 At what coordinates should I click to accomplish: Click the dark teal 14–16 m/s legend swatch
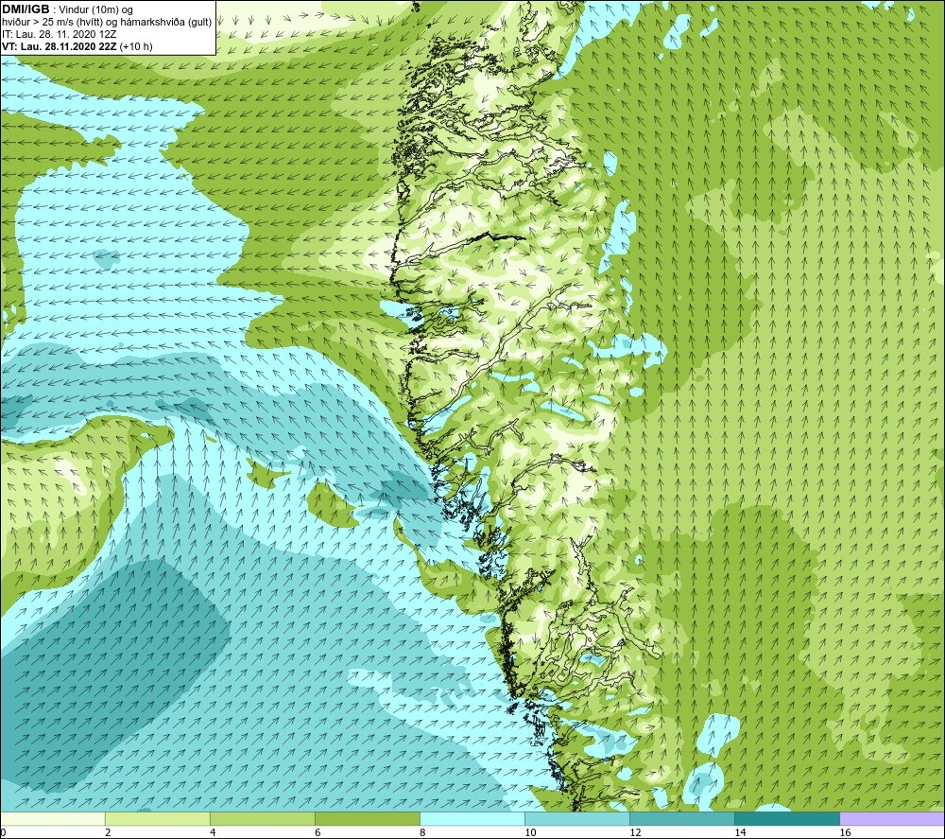pyautogui.click(x=787, y=818)
